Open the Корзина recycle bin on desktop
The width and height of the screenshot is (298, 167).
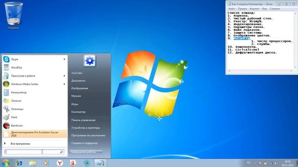point(14,15)
